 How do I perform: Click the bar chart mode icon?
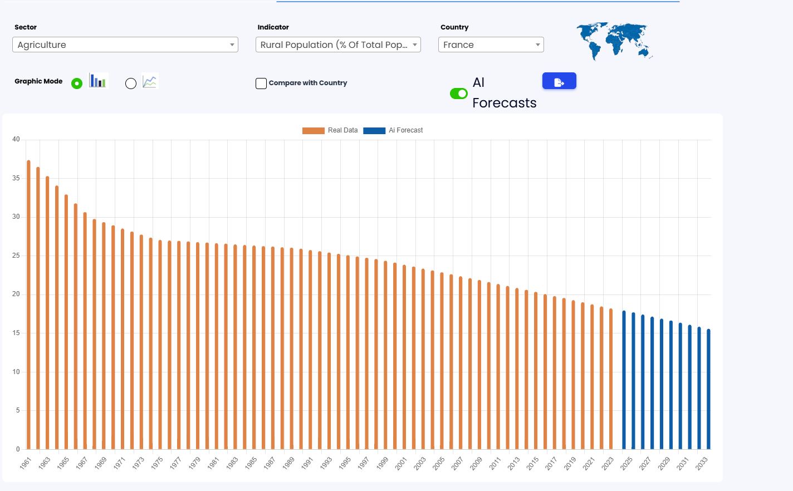coord(99,81)
